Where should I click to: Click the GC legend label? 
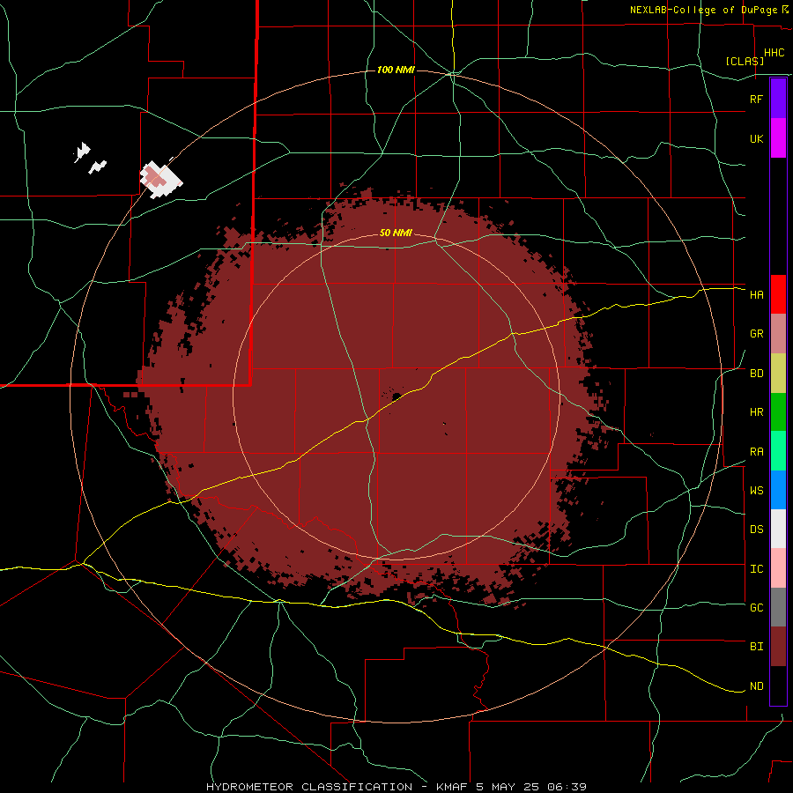(756, 608)
